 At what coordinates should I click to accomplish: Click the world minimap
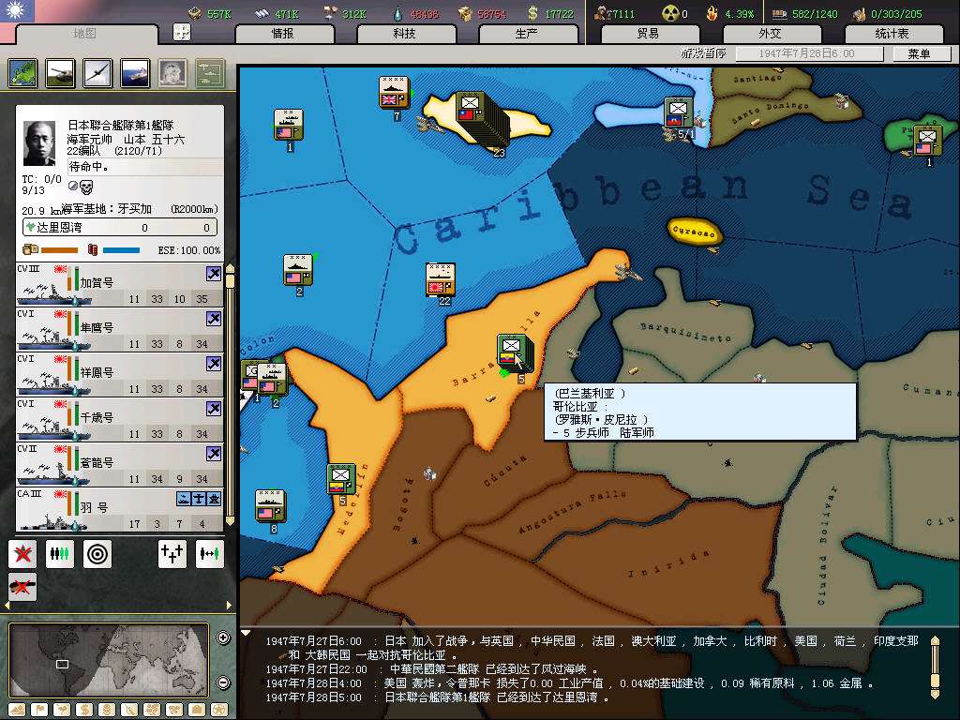click(x=109, y=662)
